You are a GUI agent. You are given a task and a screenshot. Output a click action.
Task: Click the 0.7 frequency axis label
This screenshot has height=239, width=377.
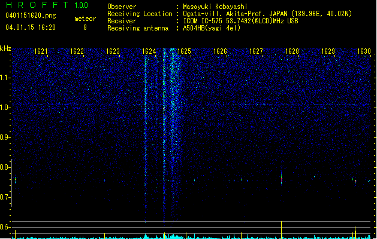click(5, 197)
